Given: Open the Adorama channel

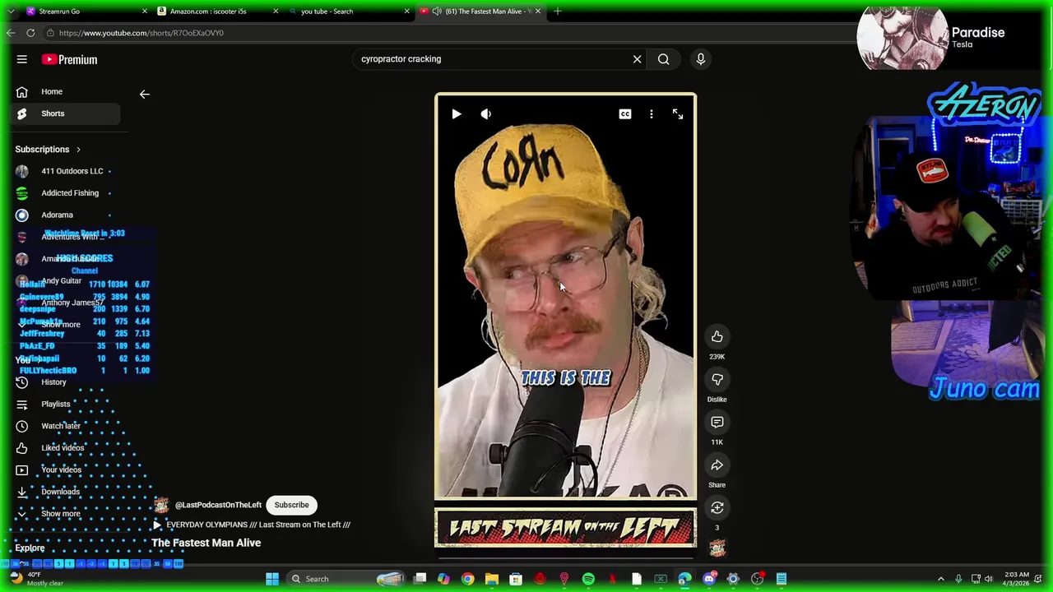Looking at the screenshot, I should tap(66, 215).
